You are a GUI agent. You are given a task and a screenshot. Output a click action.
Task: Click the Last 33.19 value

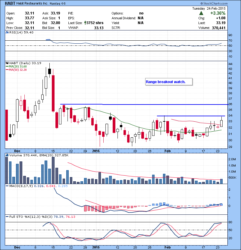tap(221, 23)
